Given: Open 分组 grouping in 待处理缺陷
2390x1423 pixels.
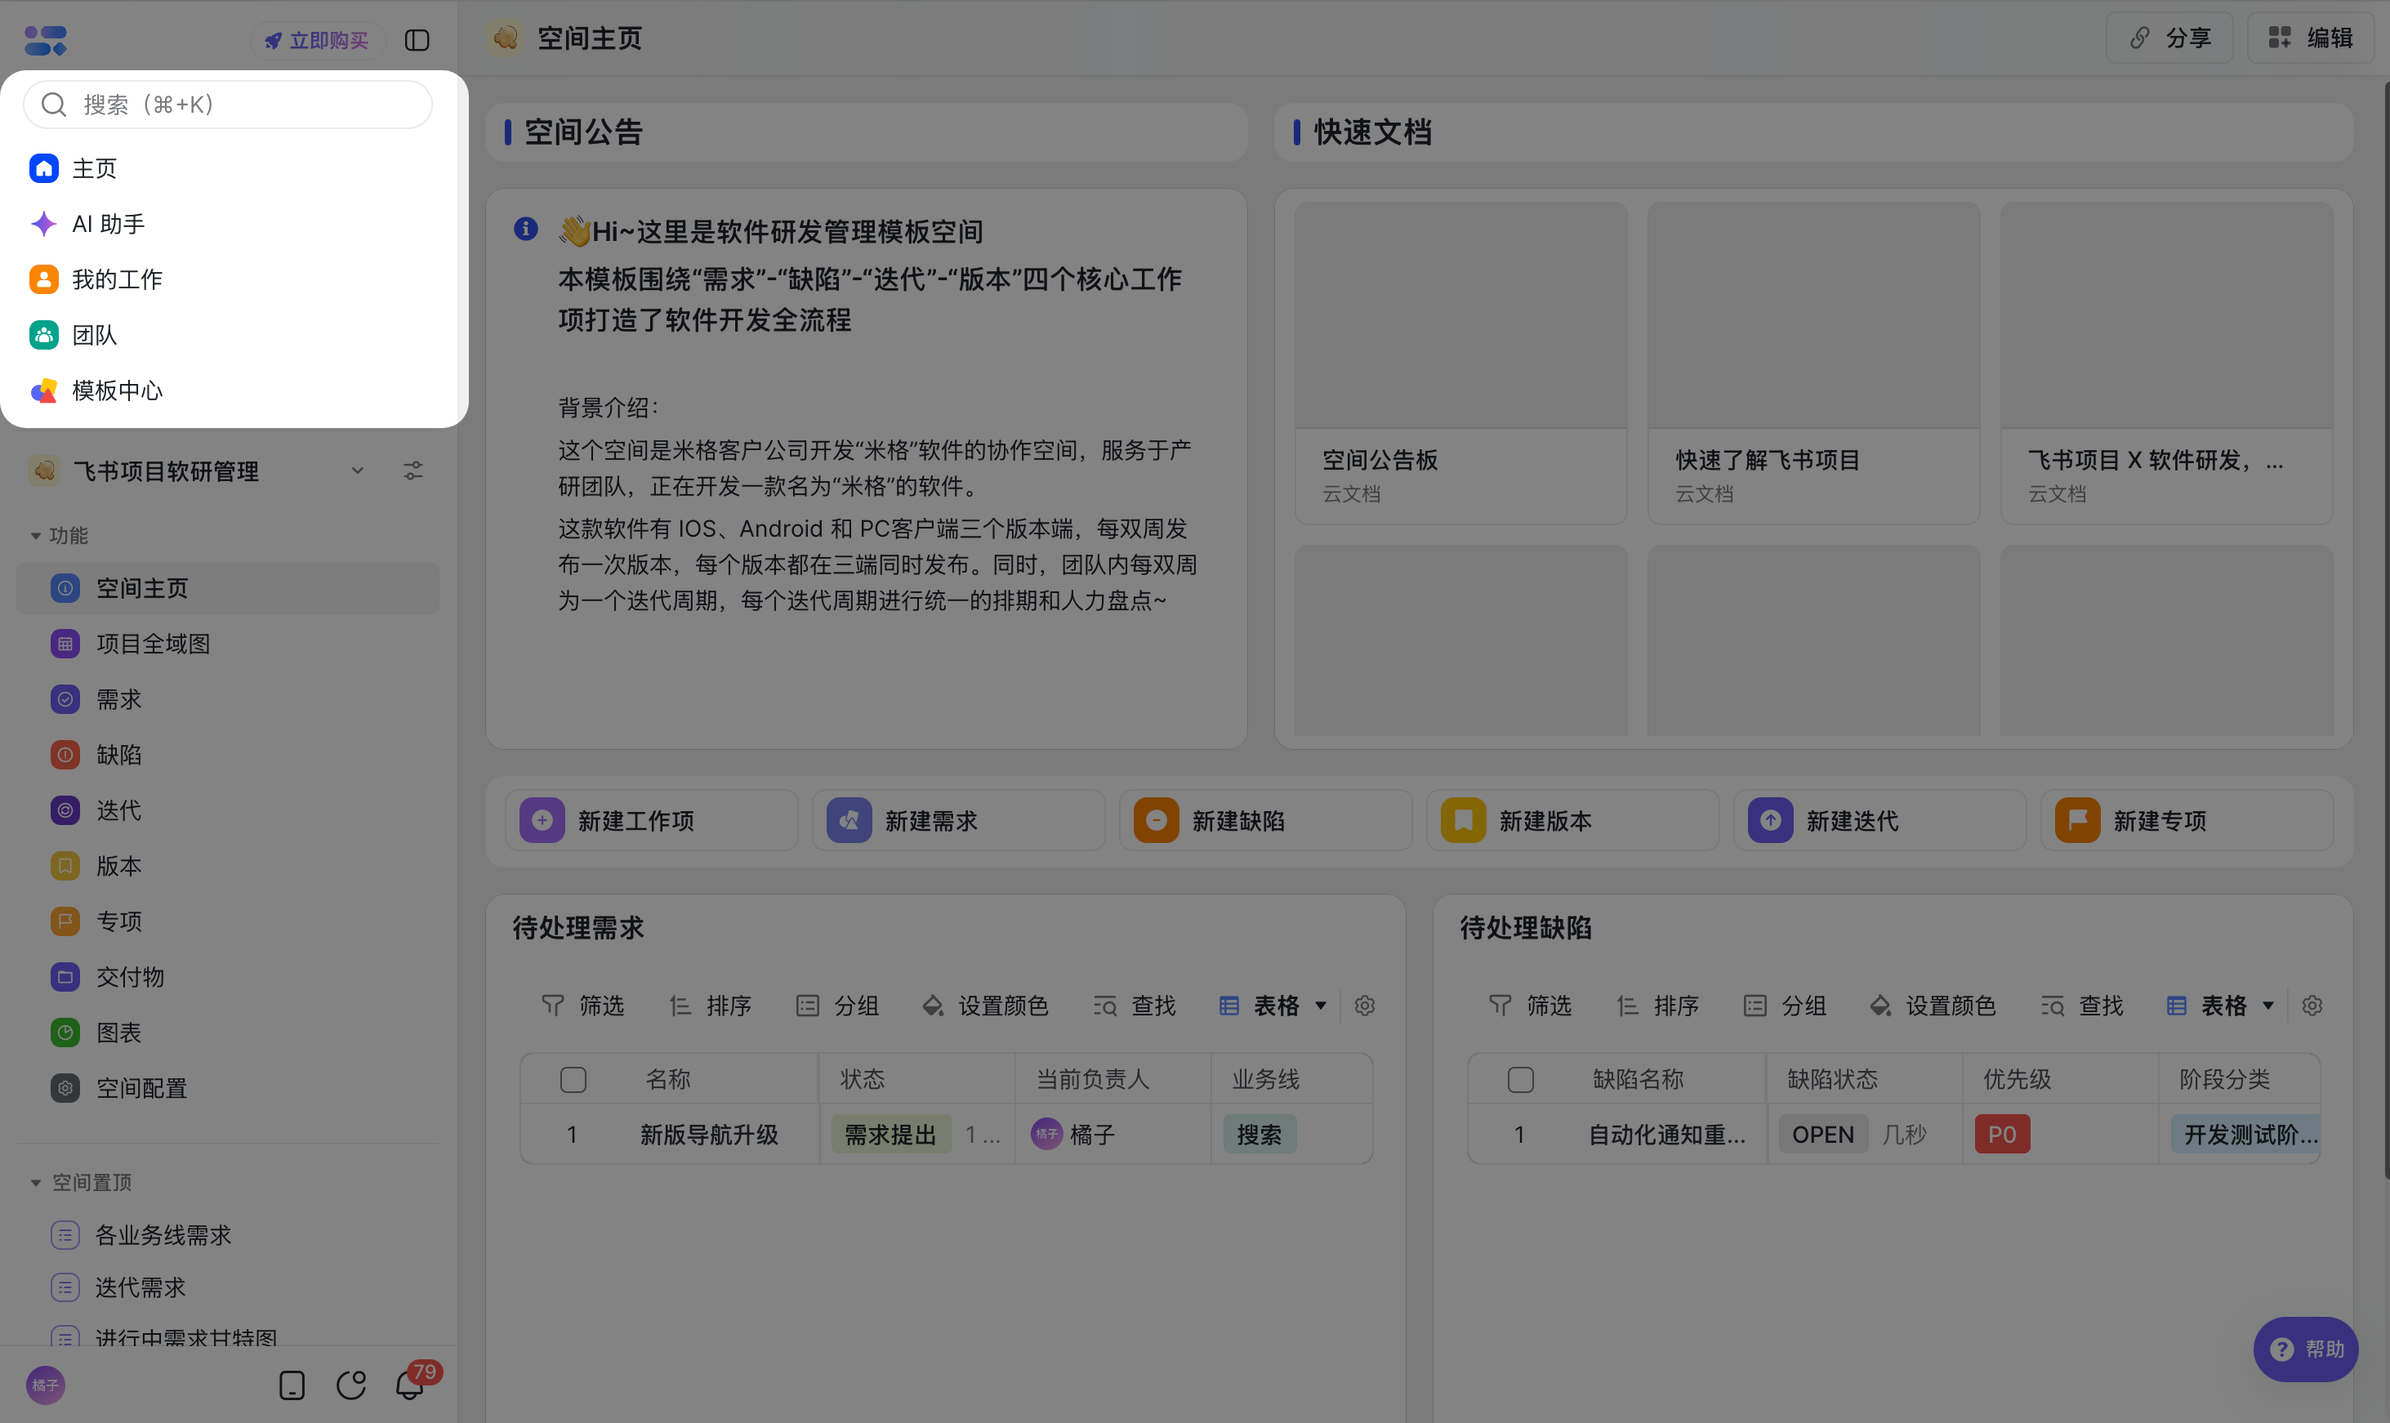Looking at the screenshot, I should tap(1785, 1006).
